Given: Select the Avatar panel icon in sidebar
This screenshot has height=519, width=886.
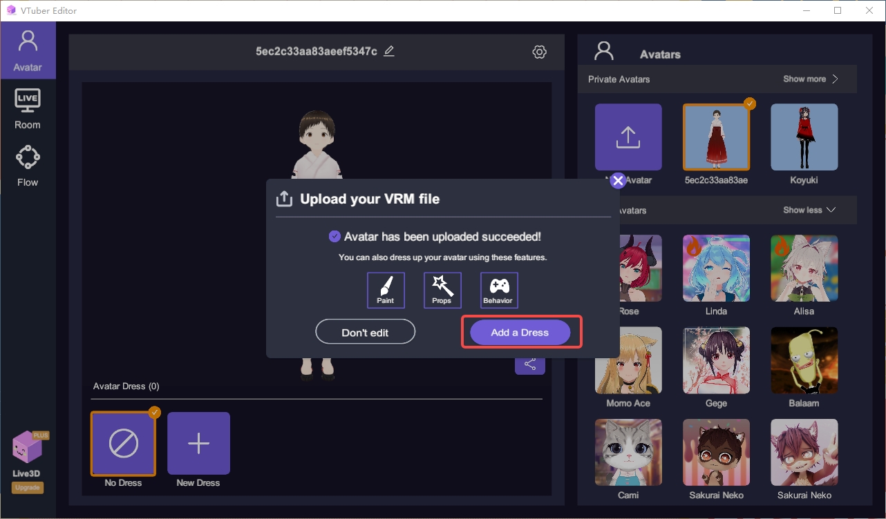Looking at the screenshot, I should point(28,50).
